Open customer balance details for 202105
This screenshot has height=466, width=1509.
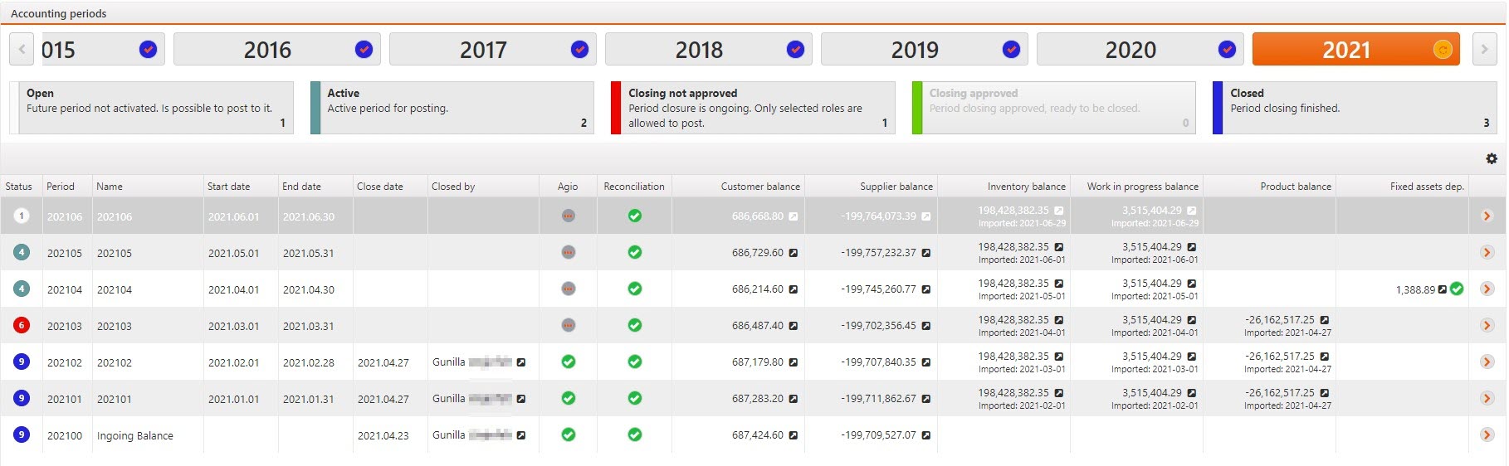pyautogui.click(x=794, y=253)
